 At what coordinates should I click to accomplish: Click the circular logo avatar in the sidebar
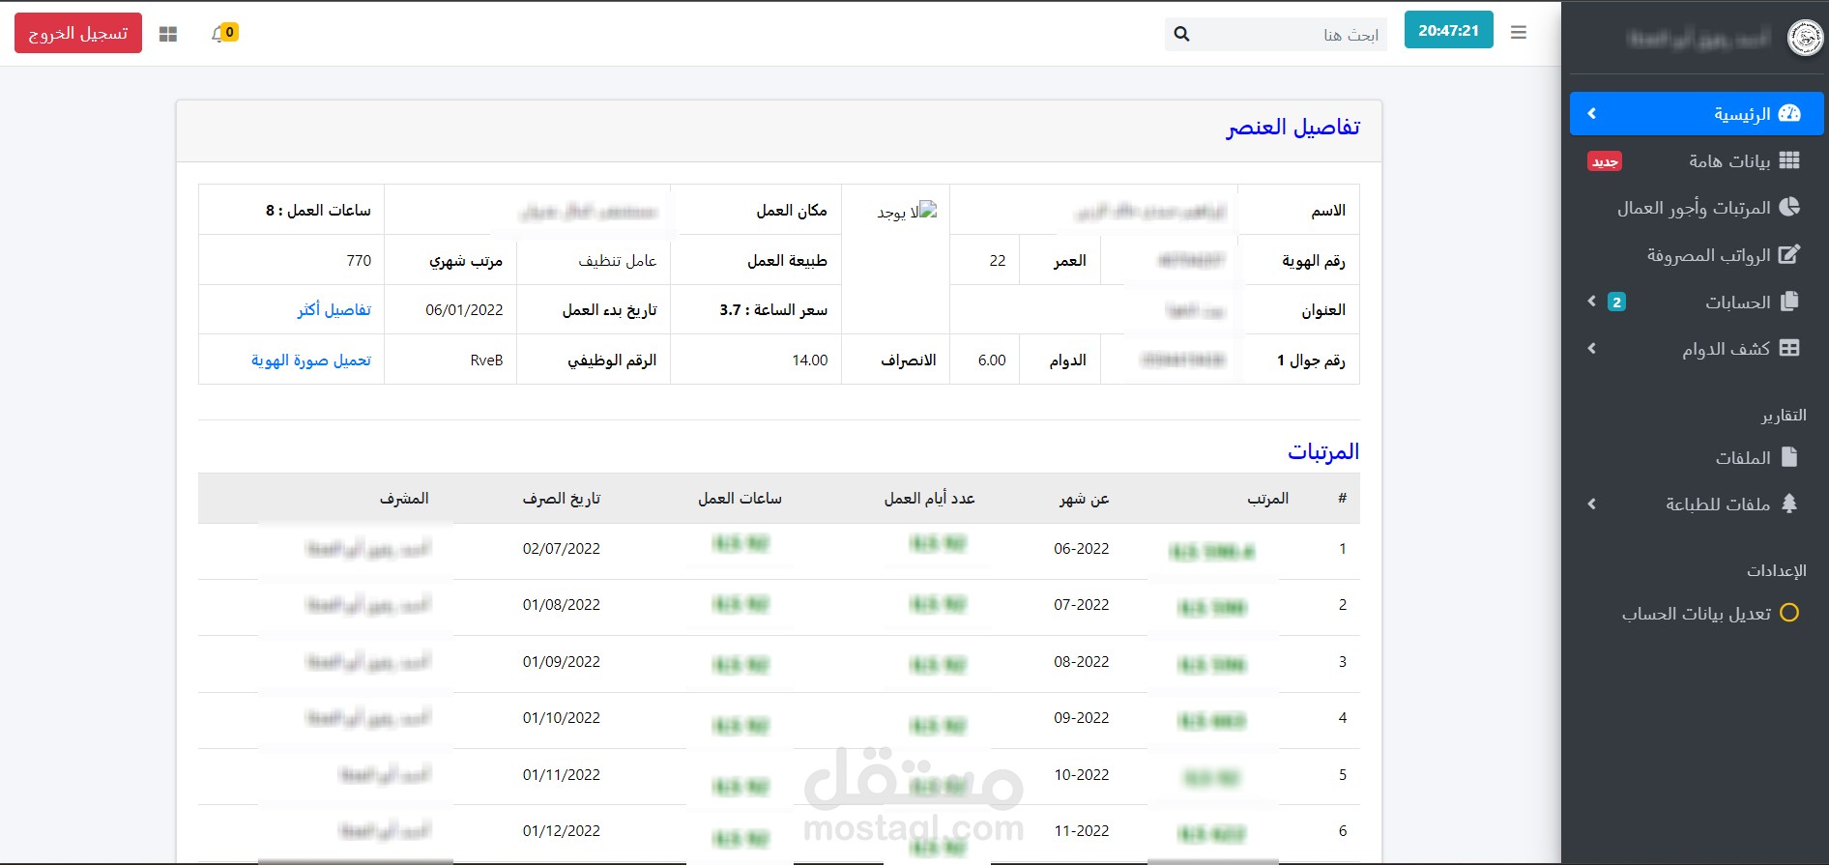1805,39
